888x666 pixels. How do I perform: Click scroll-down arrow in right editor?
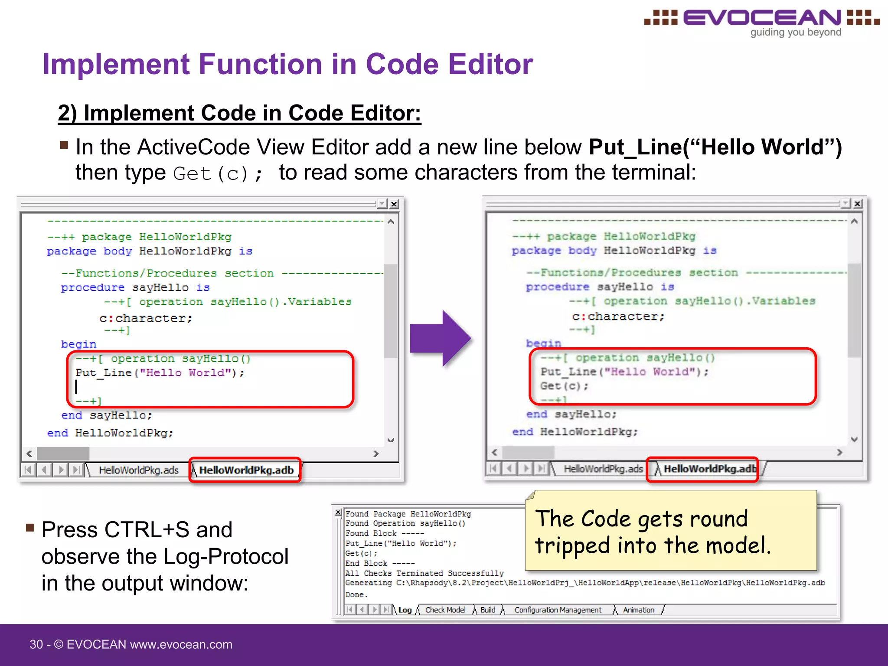coord(854,439)
